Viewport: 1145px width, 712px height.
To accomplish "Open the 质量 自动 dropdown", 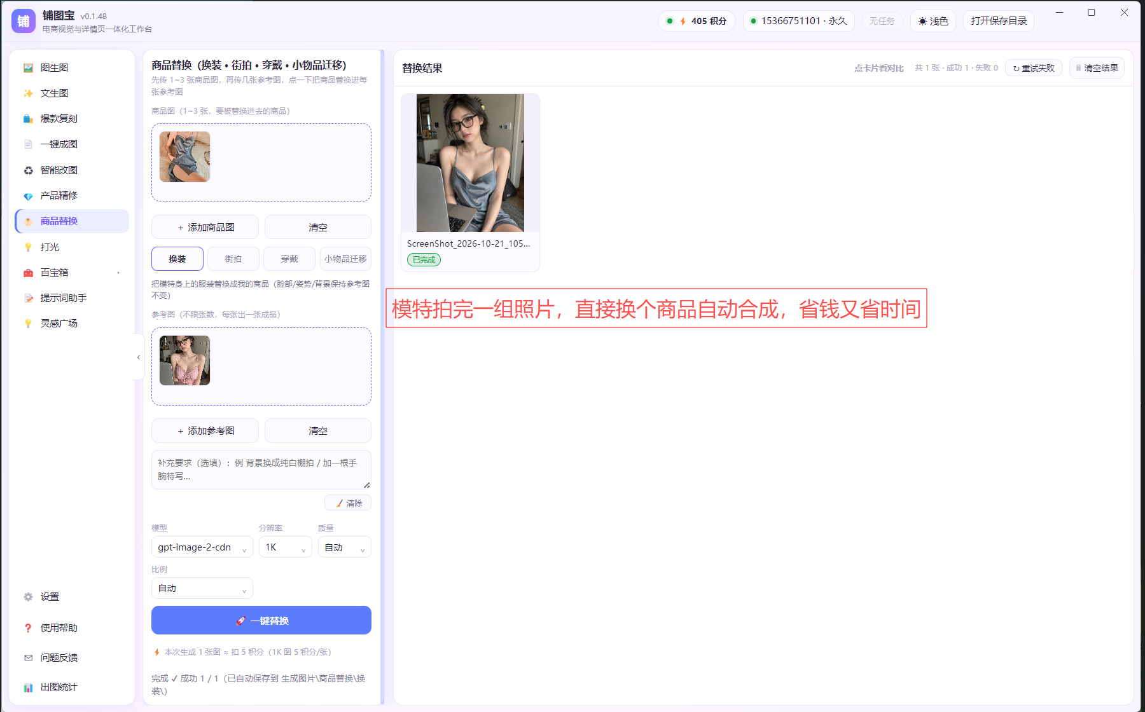I will (345, 547).
